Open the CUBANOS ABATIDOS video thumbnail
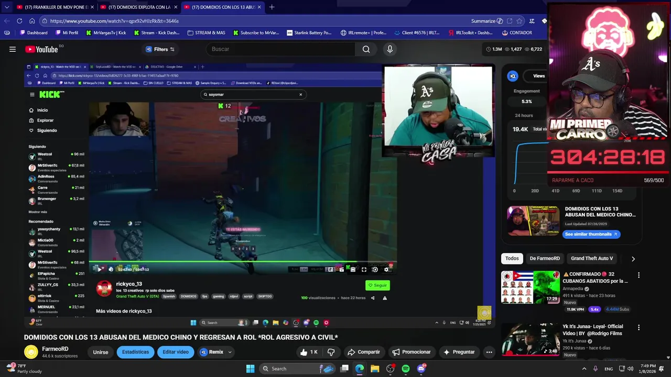The height and width of the screenshot is (377, 671). pos(531,287)
